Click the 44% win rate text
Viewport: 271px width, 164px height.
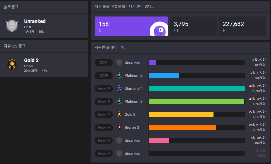pyautogui.click(x=44, y=71)
